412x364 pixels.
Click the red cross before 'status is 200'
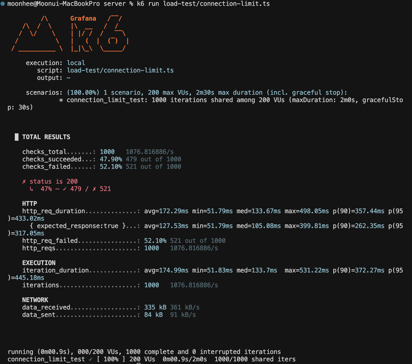(x=24, y=181)
